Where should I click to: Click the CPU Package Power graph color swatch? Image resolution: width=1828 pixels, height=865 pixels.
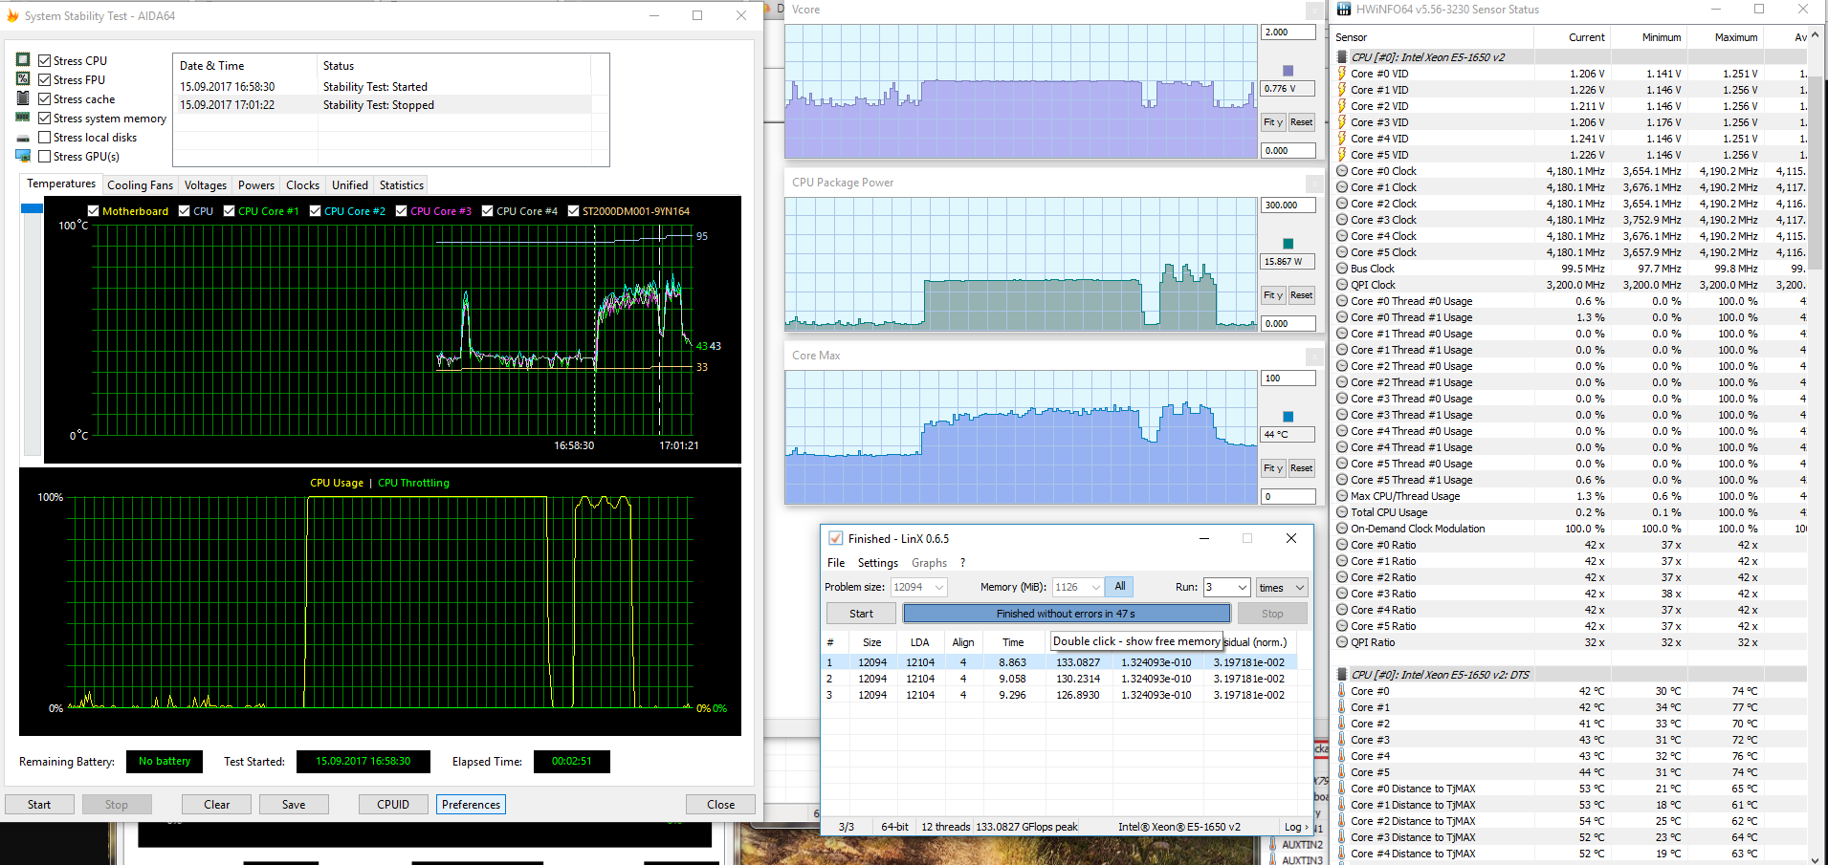click(x=1288, y=244)
